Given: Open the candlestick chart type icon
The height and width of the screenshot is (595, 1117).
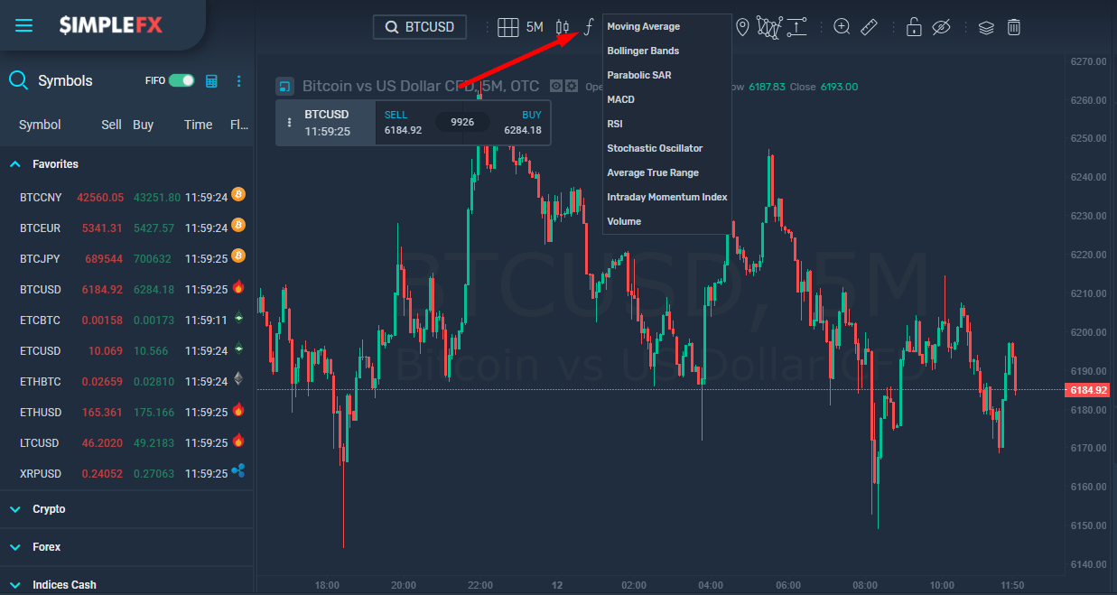Looking at the screenshot, I should point(563,27).
